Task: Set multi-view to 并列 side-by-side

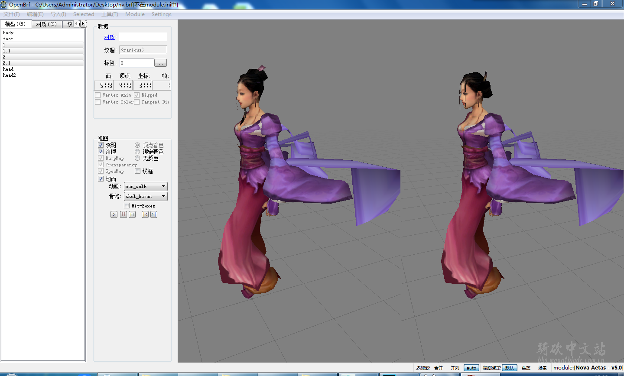Action: click(x=455, y=368)
